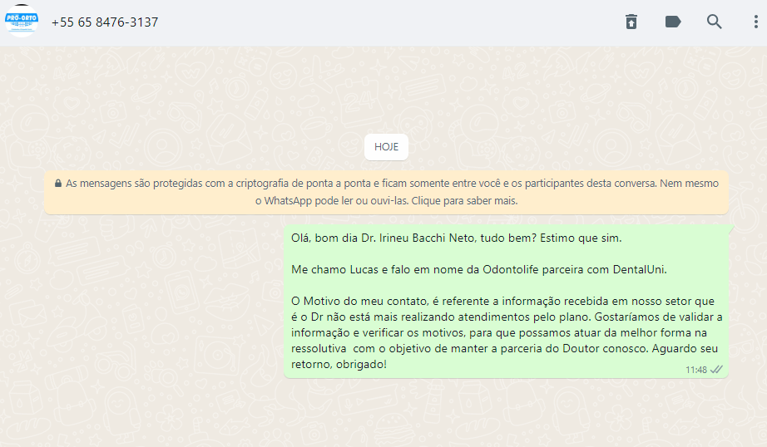Image resolution: width=767 pixels, height=447 pixels.
Task: Click the line 'Me chamo Lucas e falo em nome'
Action: 479,270
